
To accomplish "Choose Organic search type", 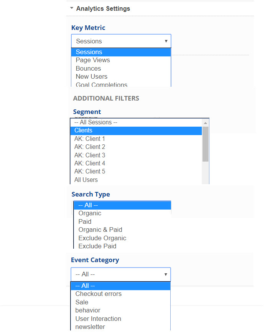I will pos(90,213).
